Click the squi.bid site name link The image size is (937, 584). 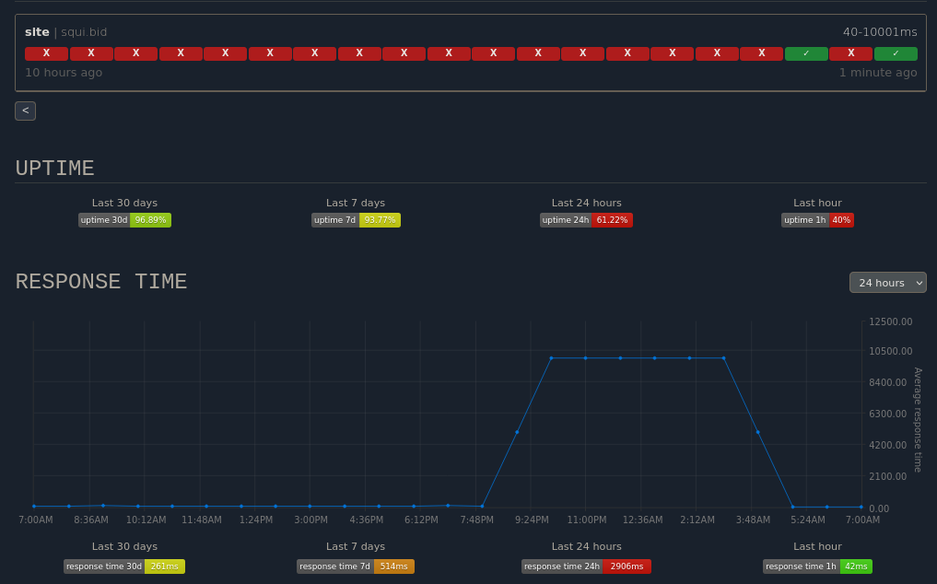point(84,32)
